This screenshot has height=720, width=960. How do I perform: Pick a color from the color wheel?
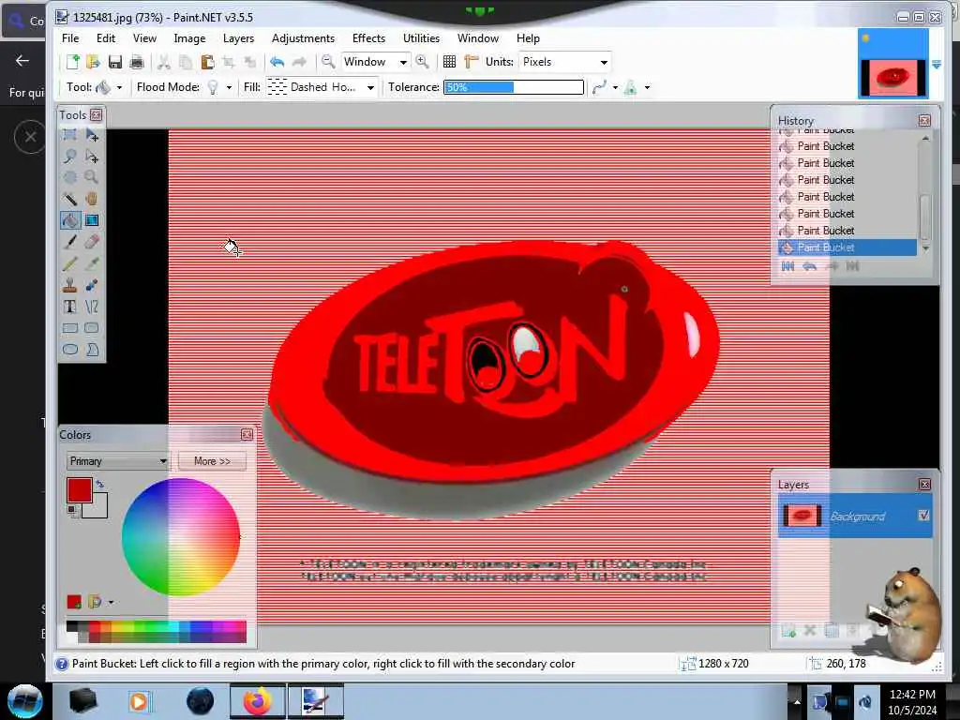181,537
